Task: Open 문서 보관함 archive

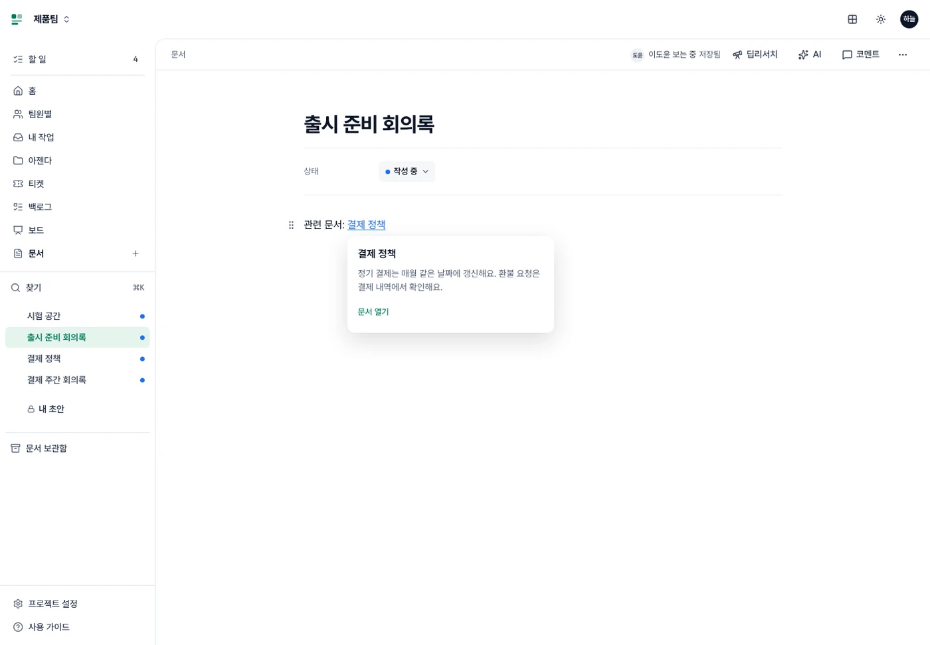Action: 78,449
